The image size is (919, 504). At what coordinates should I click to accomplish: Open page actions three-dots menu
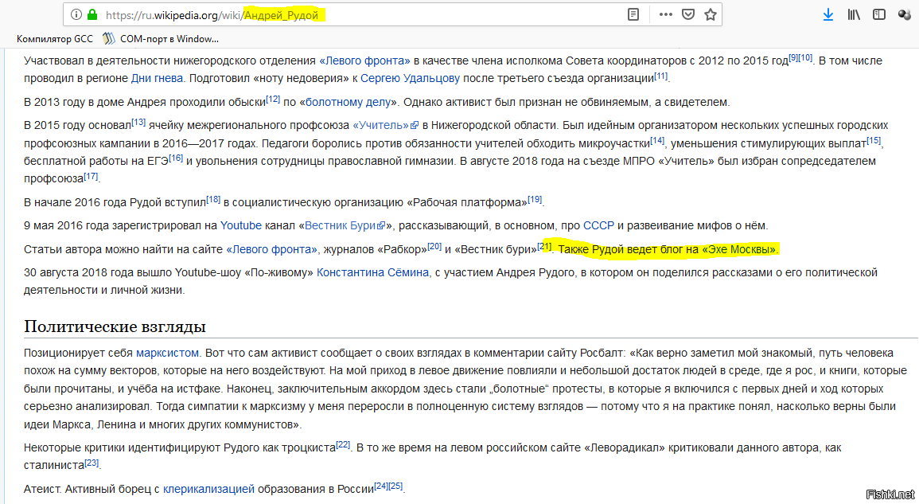coord(666,14)
